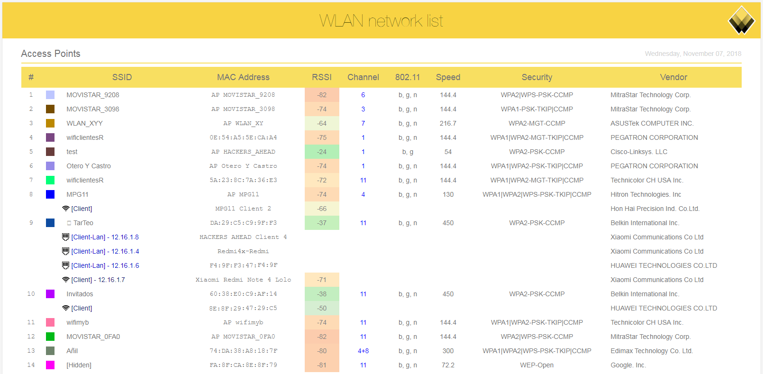Click the date Wednesday, November 07, 2018
Image resolution: width=763 pixels, height=374 pixels.
point(693,54)
